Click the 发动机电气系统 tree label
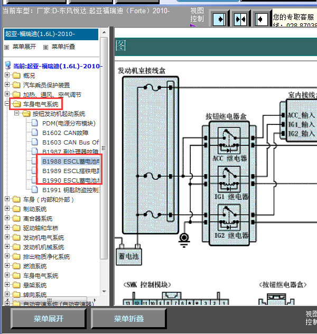 pyautogui.click(x=43, y=238)
